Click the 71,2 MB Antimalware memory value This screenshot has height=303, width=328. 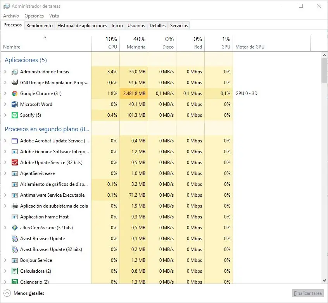[x=137, y=195]
